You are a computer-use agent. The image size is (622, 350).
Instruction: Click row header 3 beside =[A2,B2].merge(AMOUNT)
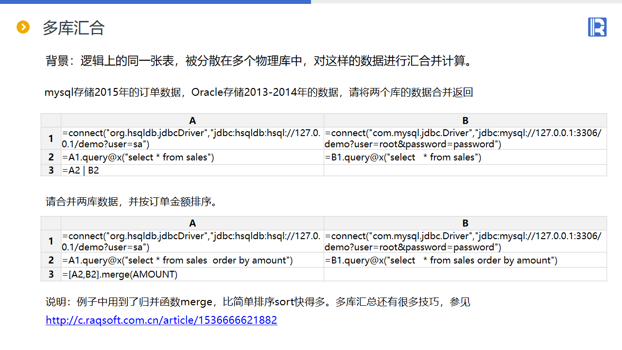click(x=51, y=274)
